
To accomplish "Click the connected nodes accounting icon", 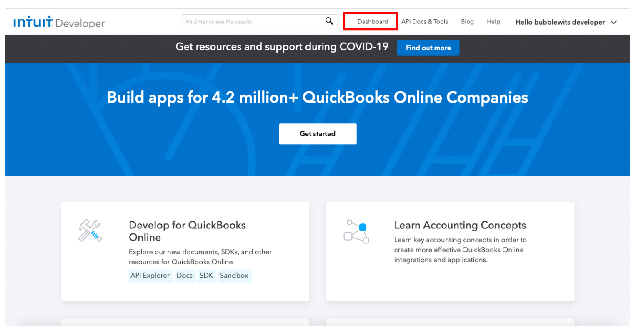I will pyautogui.click(x=356, y=231).
